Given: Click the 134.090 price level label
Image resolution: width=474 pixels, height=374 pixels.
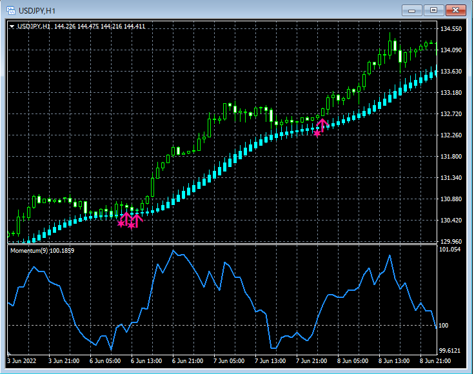Looking at the screenshot, I should (x=451, y=50).
